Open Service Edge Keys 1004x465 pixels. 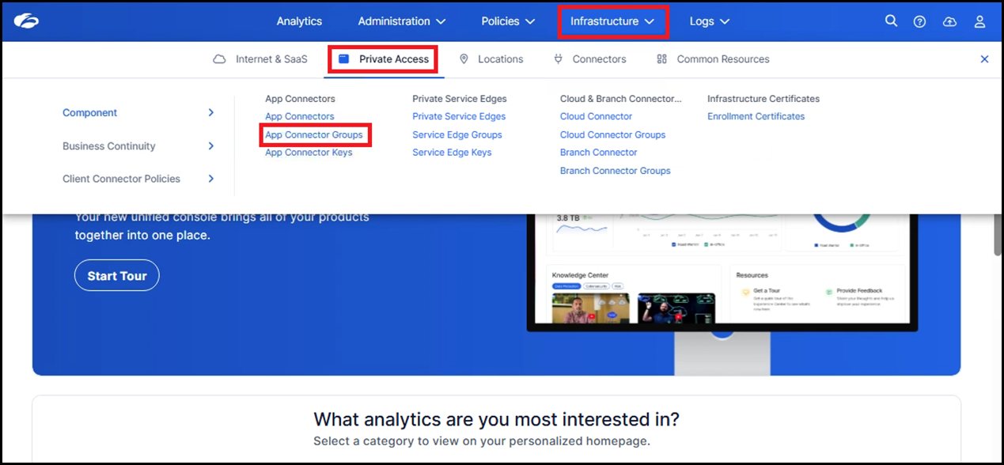tap(452, 153)
